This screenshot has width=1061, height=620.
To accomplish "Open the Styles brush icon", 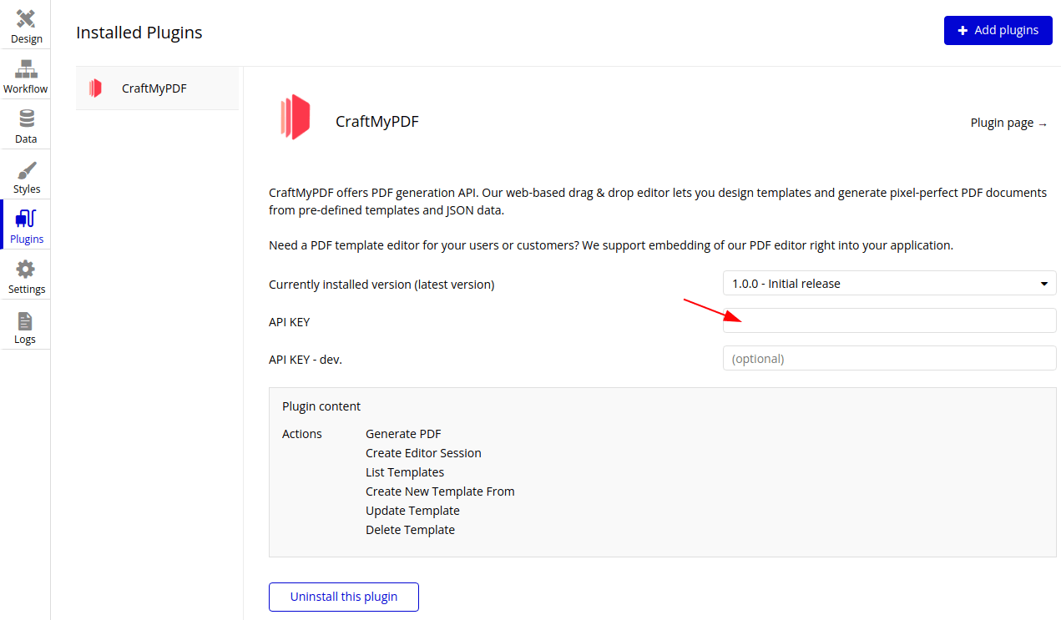I will coord(26,170).
